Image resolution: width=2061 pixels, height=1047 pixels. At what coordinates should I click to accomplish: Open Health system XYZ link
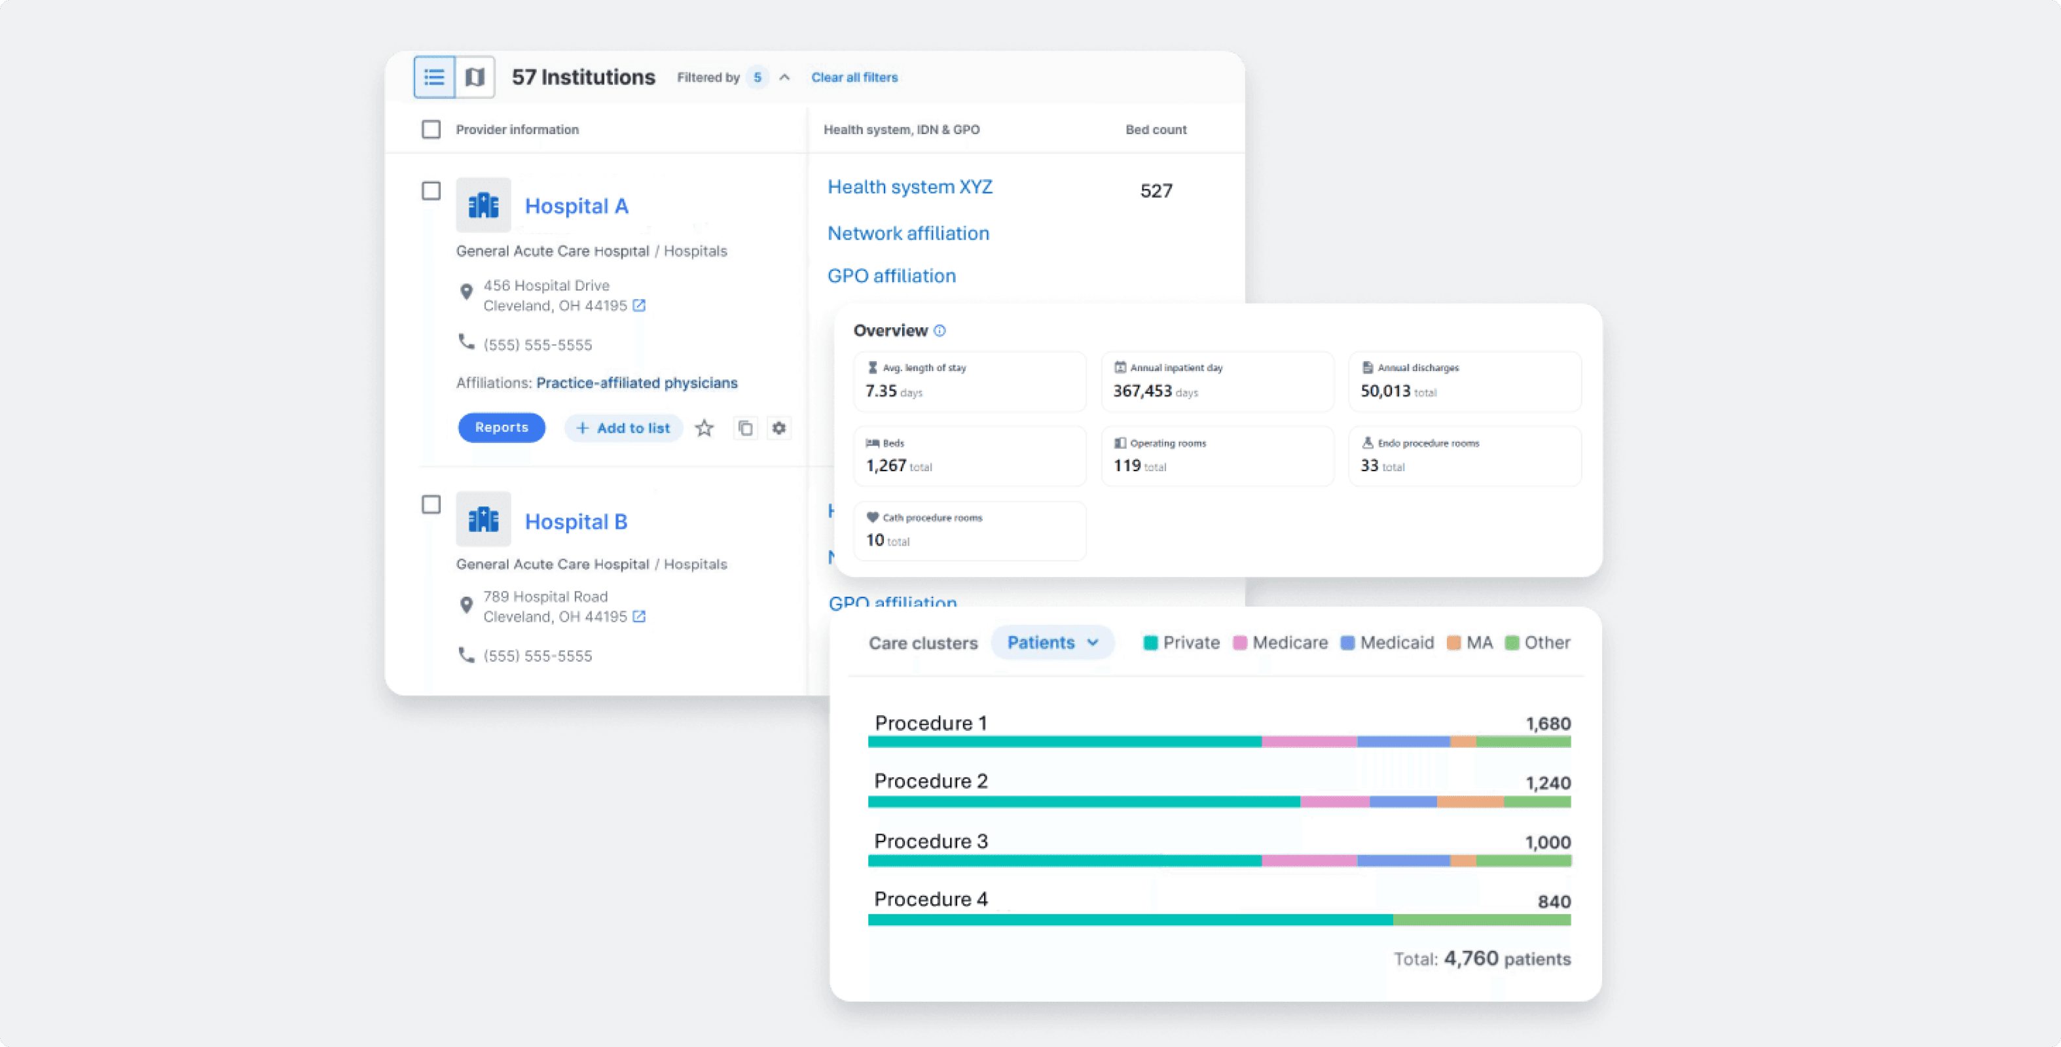click(909, 187)
